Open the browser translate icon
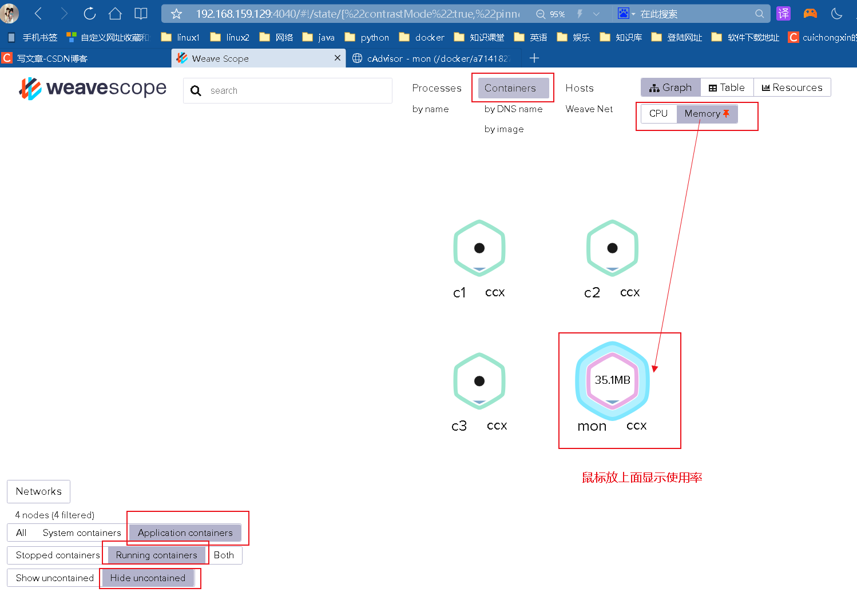The image size is (857, 592). pyautogui.click(x=783, y=13)
